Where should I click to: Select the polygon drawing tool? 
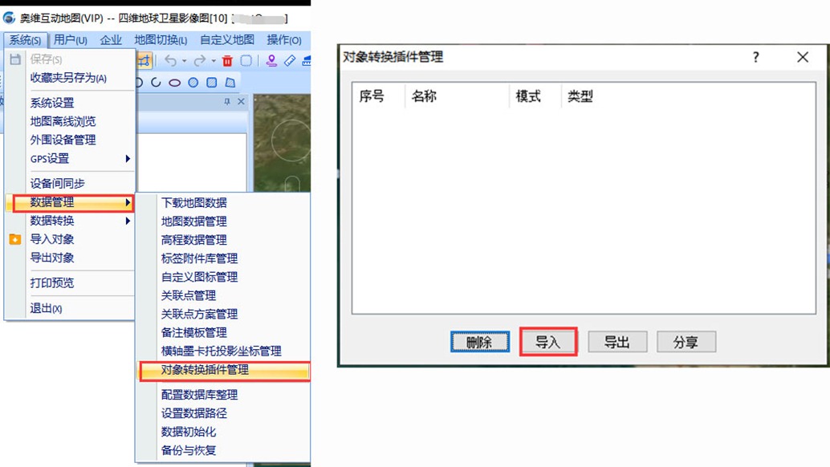click(x=230, y=82)
